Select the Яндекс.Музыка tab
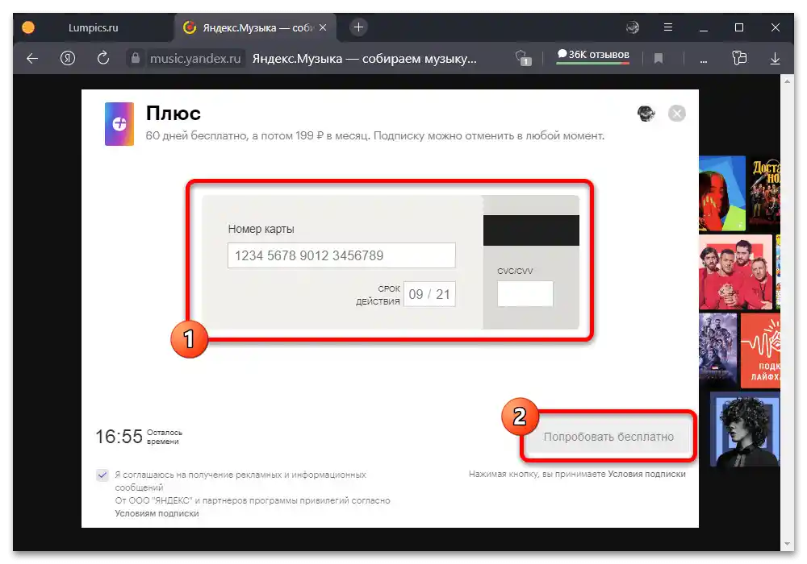 pos(255,27)
